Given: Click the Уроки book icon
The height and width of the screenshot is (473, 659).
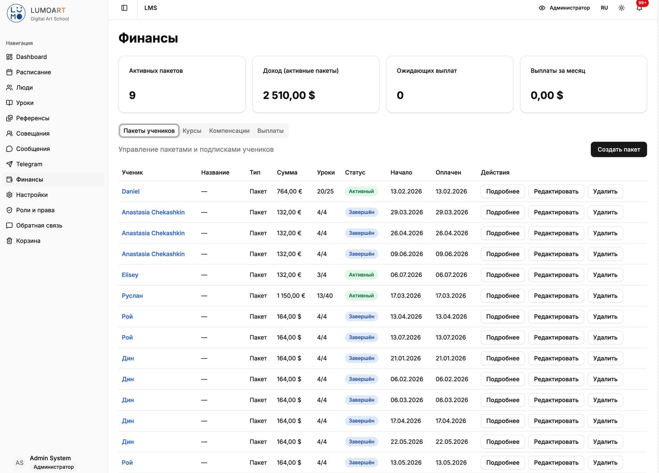Looking at the screenshot, I should [9, 103].
